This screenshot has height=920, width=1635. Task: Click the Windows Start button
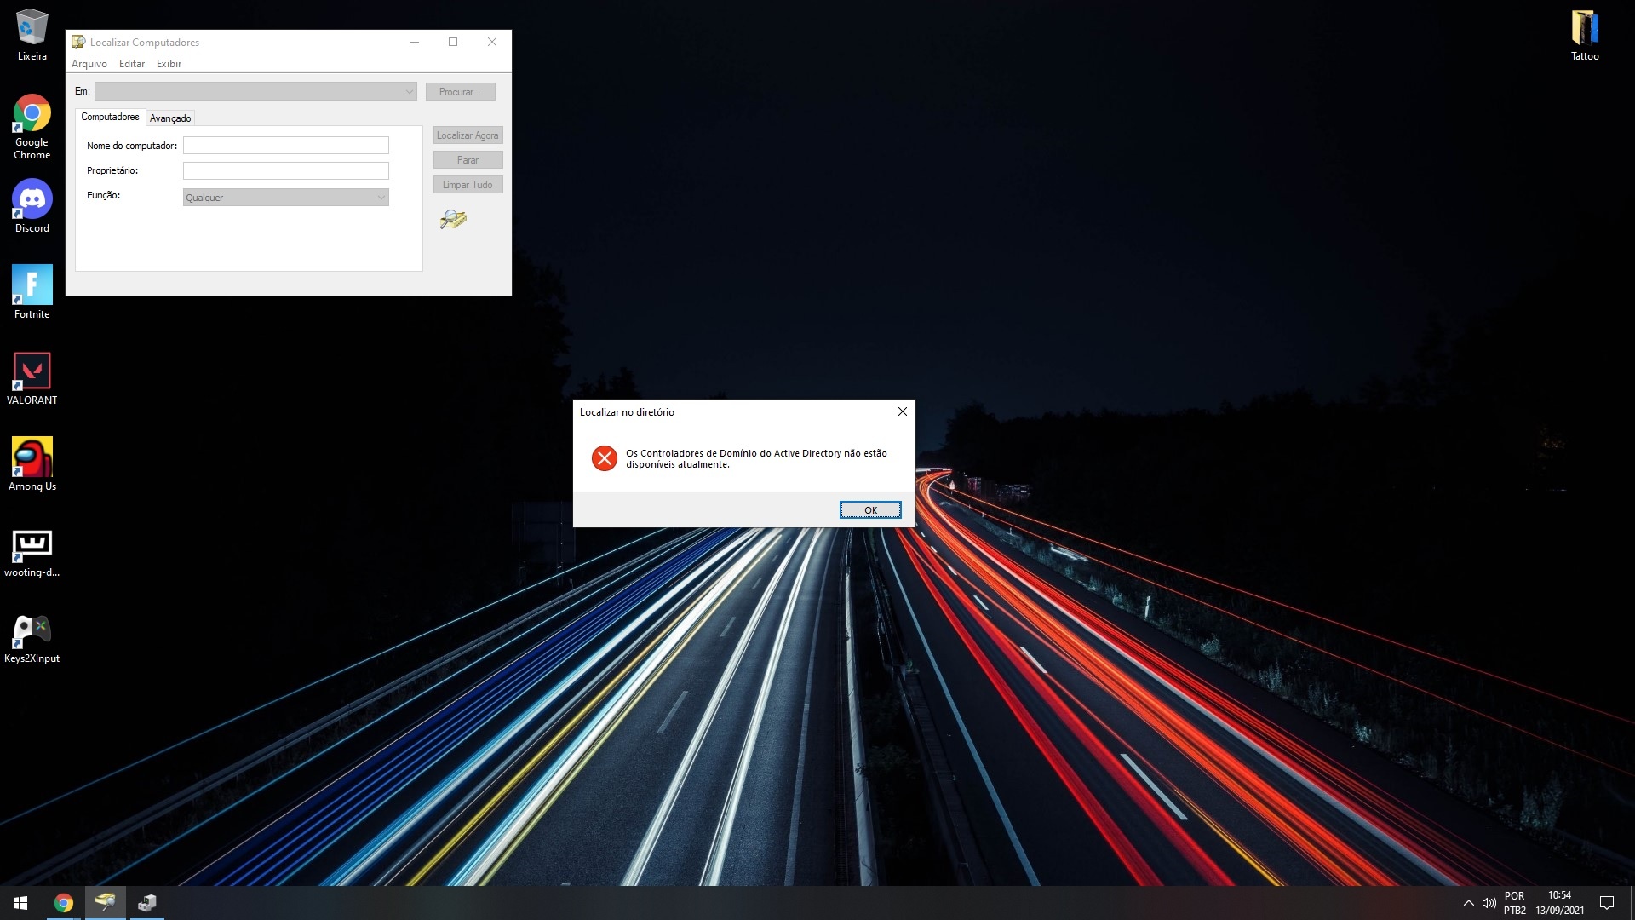[x=20, y=903]
